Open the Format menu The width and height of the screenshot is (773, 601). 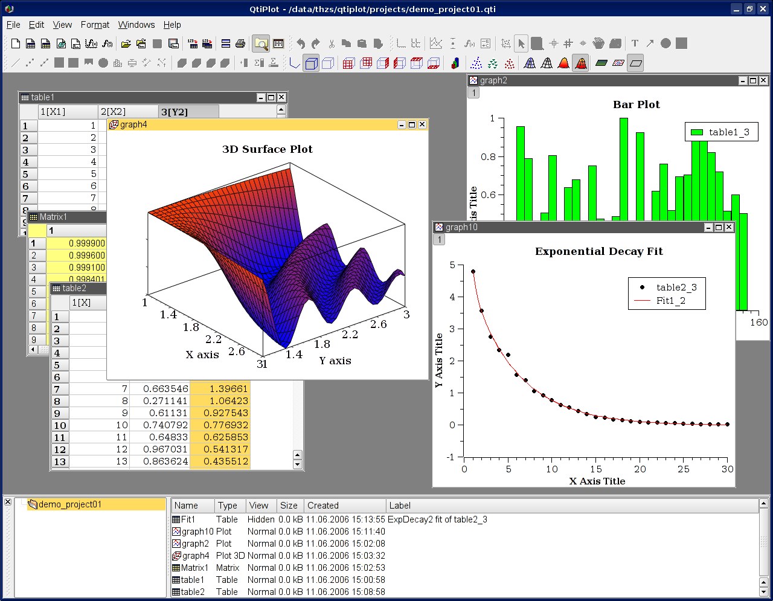95,25
